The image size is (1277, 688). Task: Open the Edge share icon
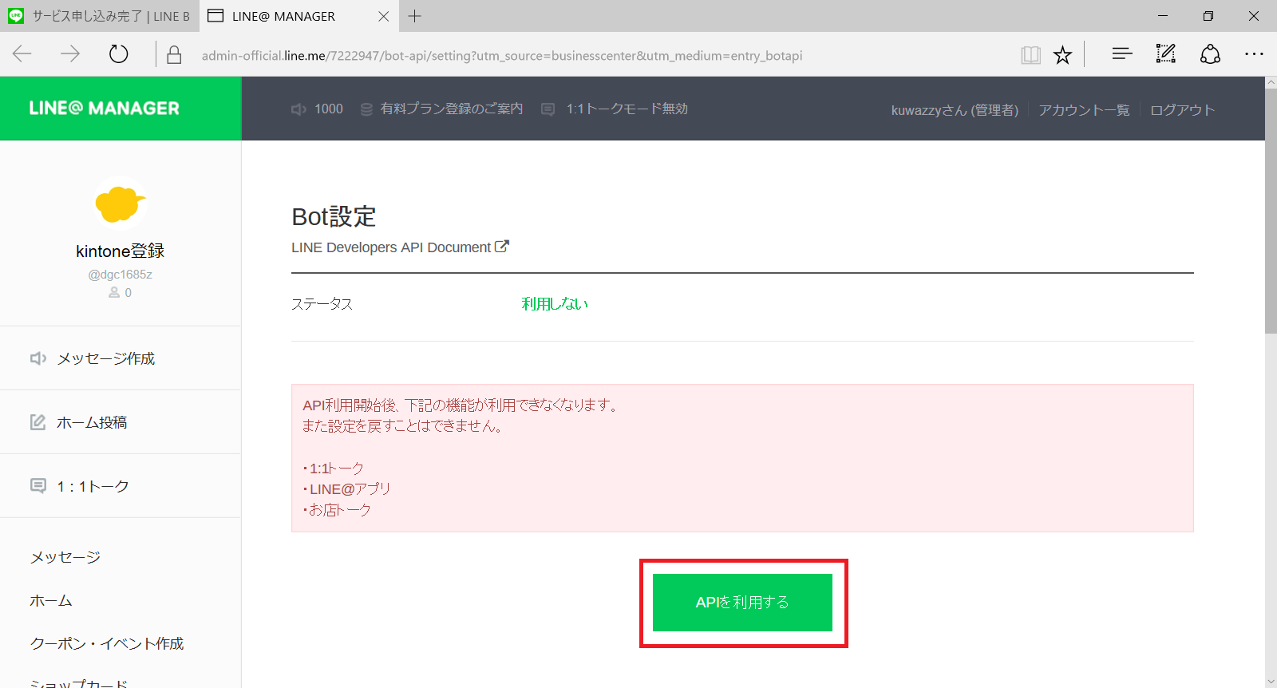[1210, 53]
